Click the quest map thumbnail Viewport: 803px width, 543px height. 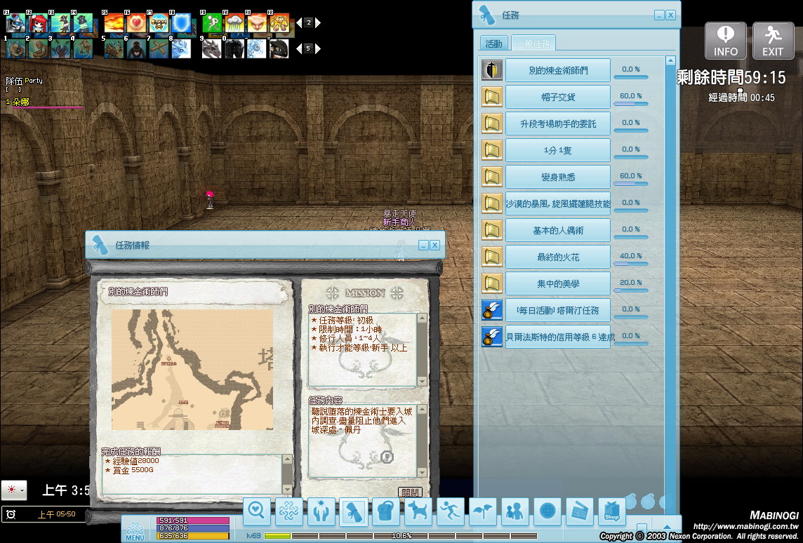[x=192, y=369]
